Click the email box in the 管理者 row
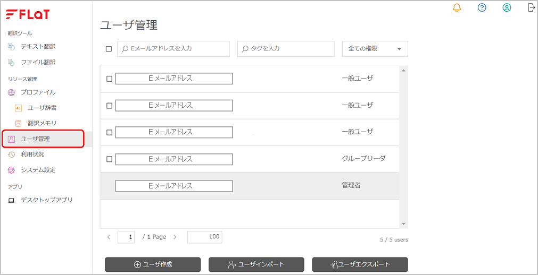The width and height of the screenshot is (538, 275). 174,186
